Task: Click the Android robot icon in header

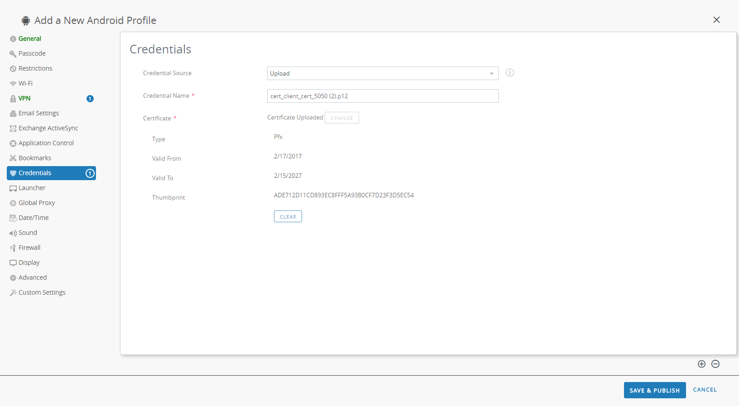Action: 26,20
